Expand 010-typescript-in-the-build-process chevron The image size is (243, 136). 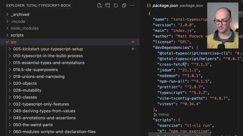(10, 56)
